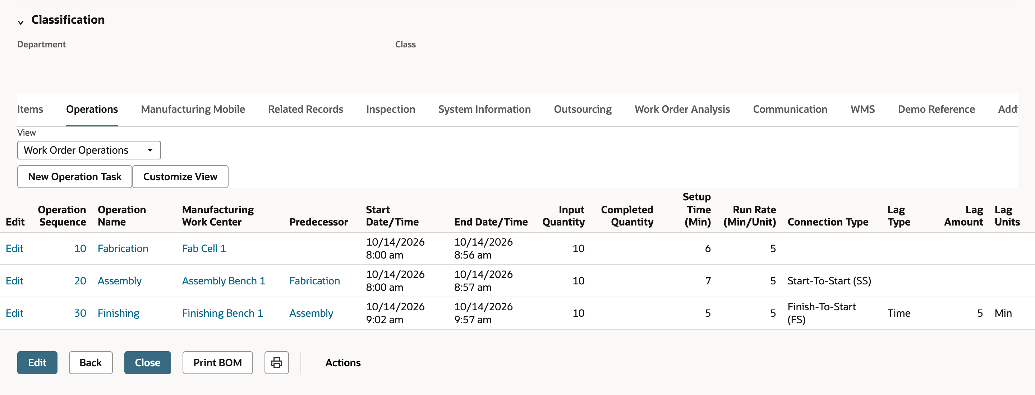This screenshot has width=1035, height=395.
Task: Click the Print BOM button
Action: coord(218,362)
